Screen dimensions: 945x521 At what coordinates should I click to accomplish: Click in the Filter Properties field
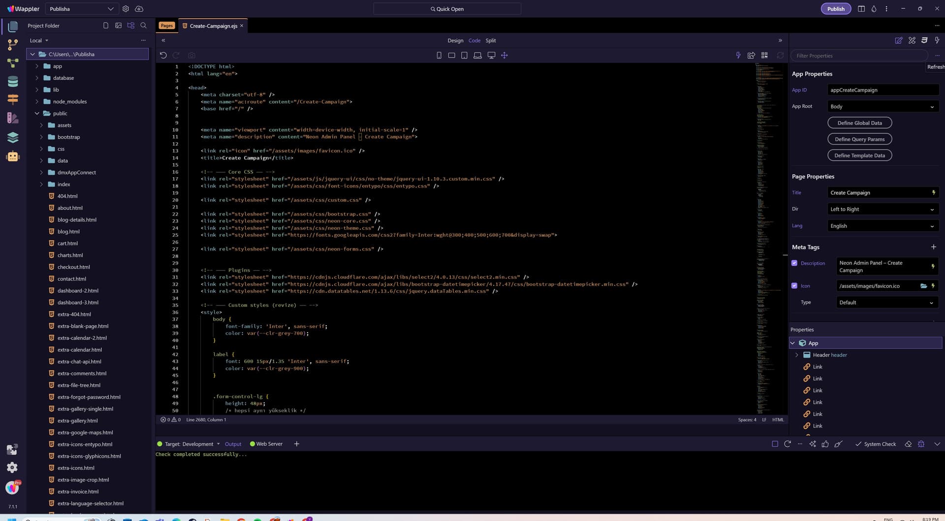[x=859, y=56]
